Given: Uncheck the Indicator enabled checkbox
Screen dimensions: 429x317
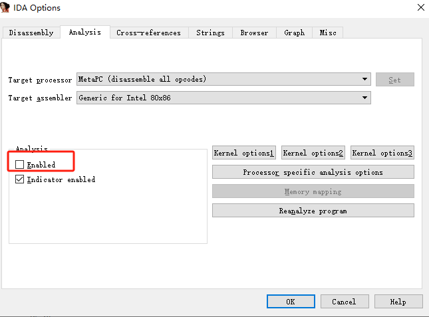Looking at the screenshot, I should click(20, 179).
